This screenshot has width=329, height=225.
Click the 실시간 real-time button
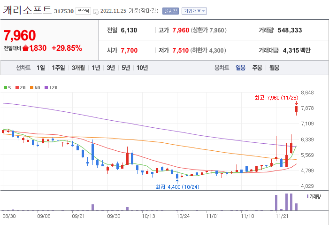coord(170,11)
